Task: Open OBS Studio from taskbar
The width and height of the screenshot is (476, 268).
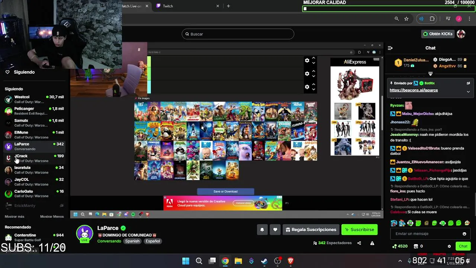Action: click(x=277, y=261)
